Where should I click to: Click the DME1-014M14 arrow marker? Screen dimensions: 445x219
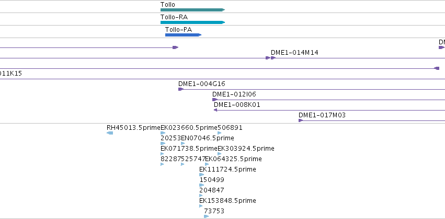tap(273, 58)
